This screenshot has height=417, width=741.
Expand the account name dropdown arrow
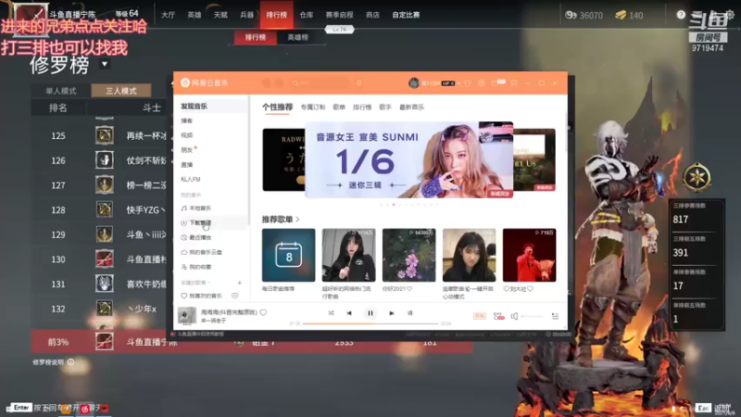pos(458,83)
